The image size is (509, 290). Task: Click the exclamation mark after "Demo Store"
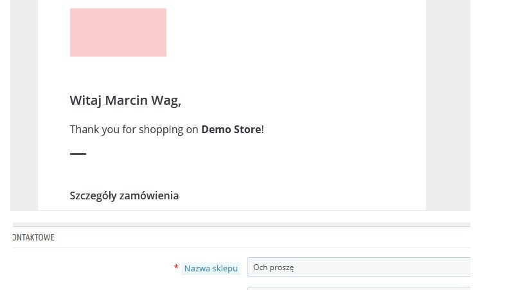tap(263, 129)
